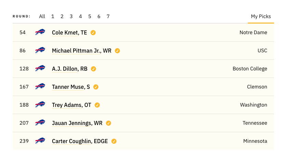Click Boston College in the A.J. Dillon row
This screenshot has height=166, width=285.
(x=250, y=69)
